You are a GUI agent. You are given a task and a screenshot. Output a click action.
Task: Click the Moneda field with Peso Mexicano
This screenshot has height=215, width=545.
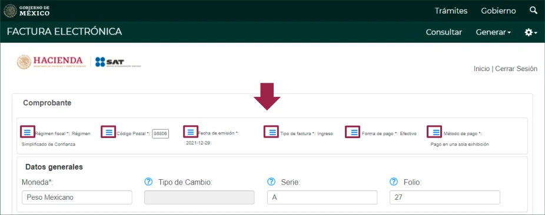point(77,197)
